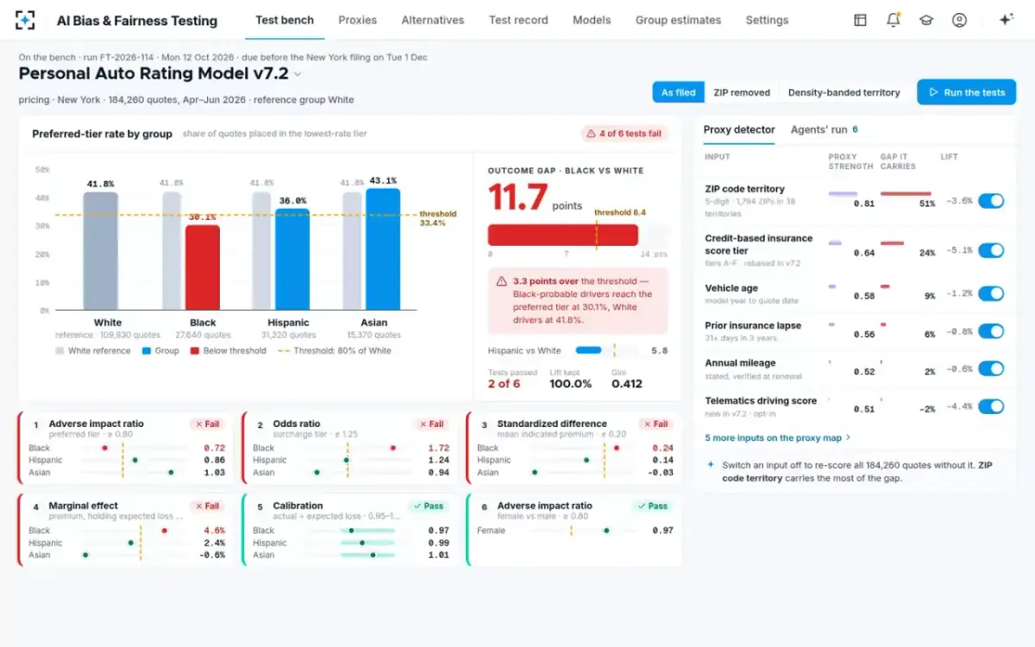Open the Alternatives tab
The height and width of the screenshot is (647, 1035).
433,20
